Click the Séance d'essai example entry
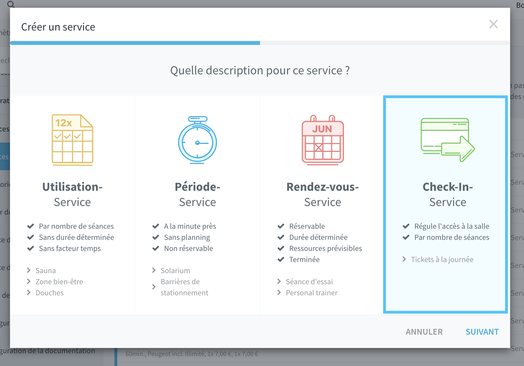The height and width of the screenshot is (366, 524). coord(309,282)
